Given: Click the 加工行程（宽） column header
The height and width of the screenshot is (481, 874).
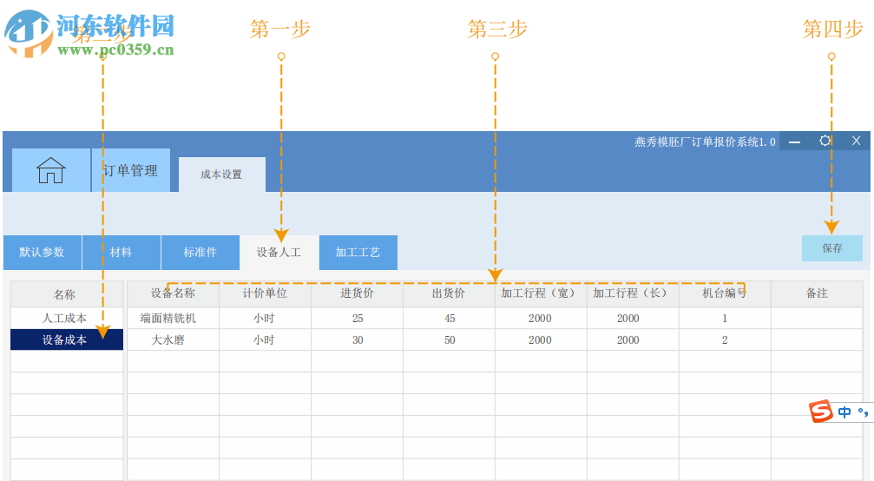Looking at the screenshot, I should click(541, 293).
